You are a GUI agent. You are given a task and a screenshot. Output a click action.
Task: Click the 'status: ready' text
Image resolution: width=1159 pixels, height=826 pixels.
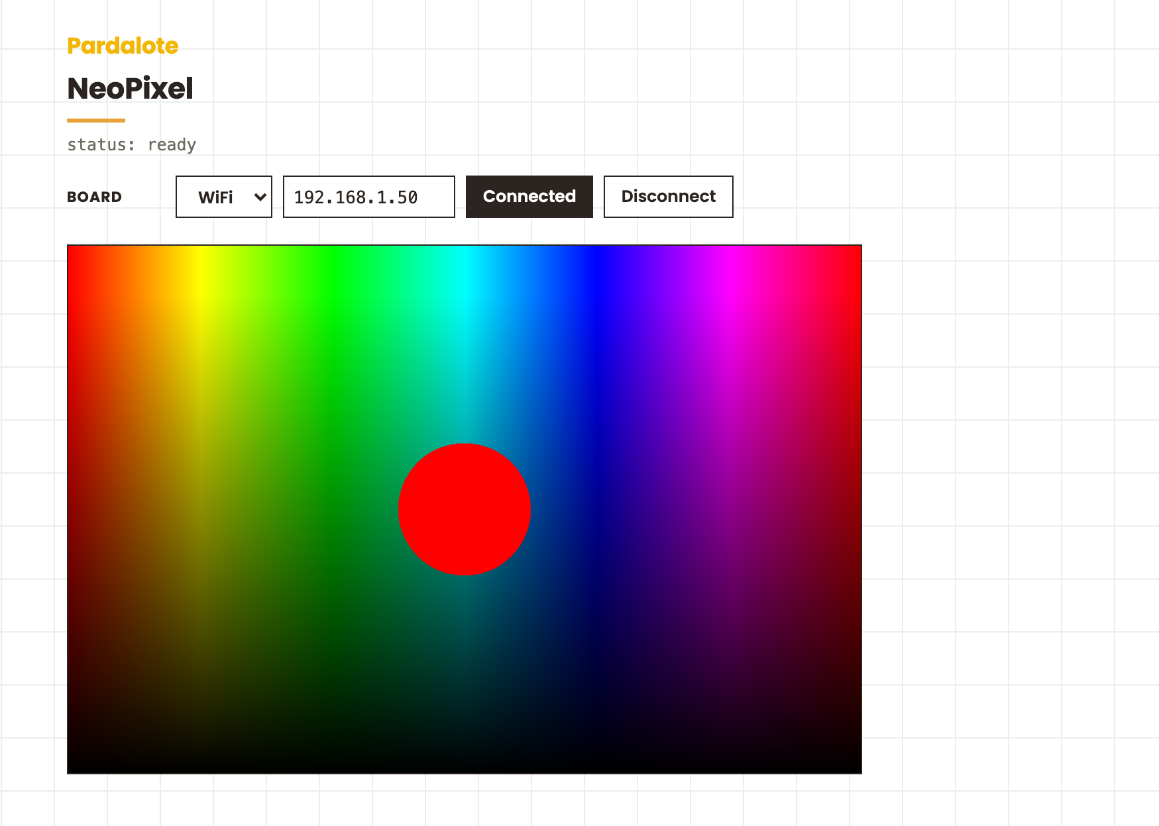click(132, 144)
